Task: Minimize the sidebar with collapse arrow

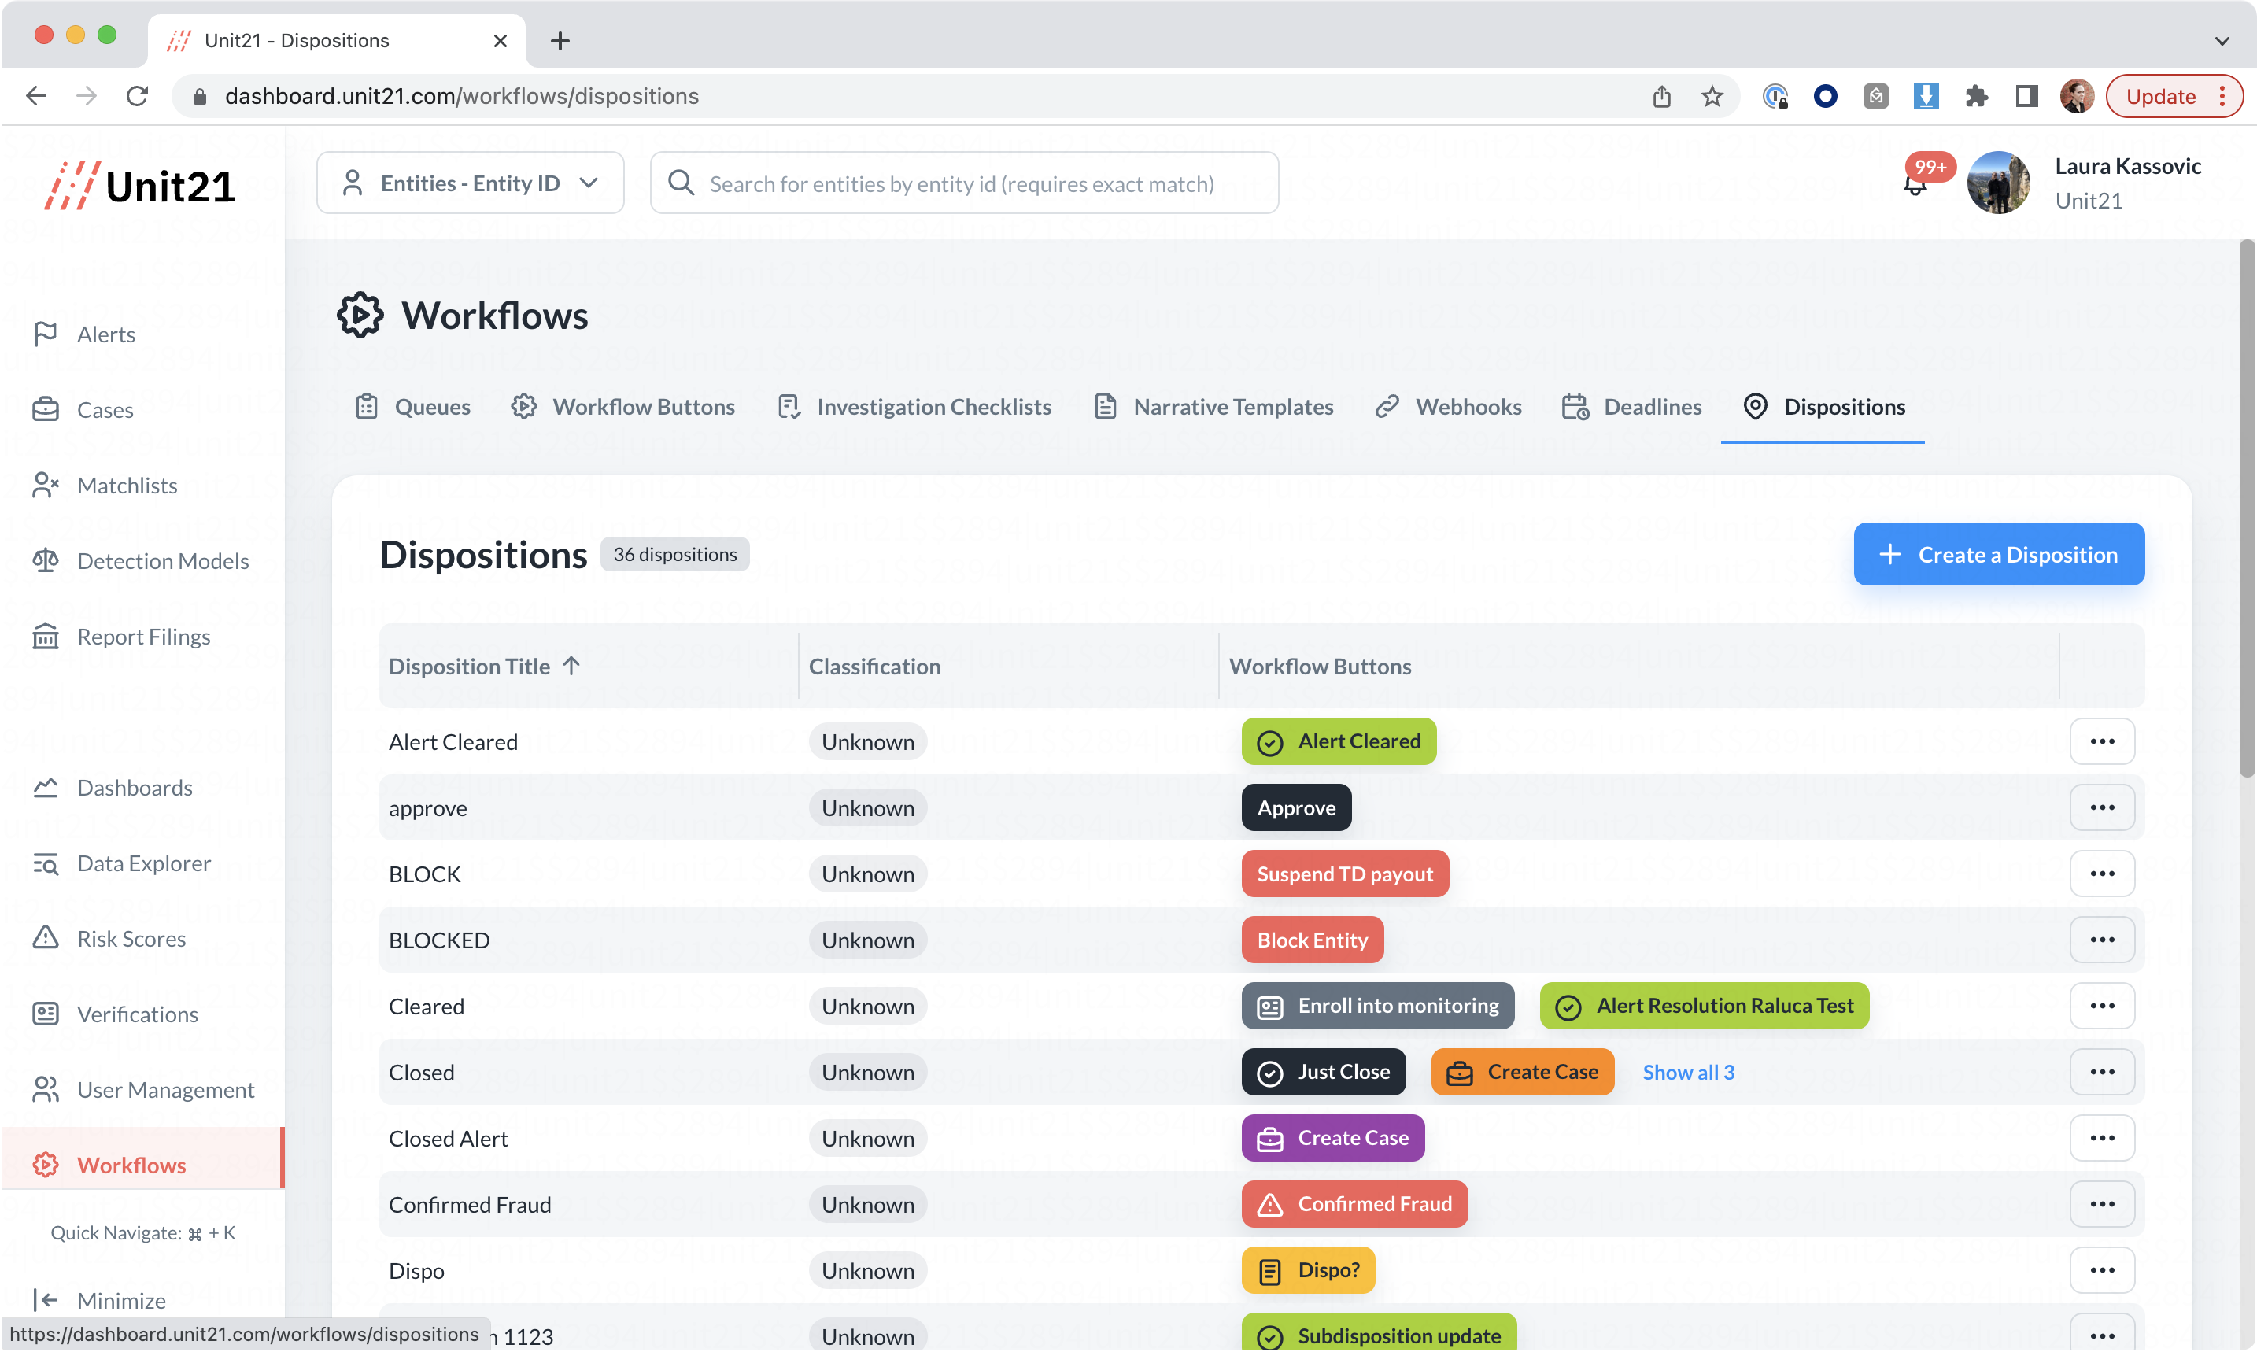Action: 46,1300
